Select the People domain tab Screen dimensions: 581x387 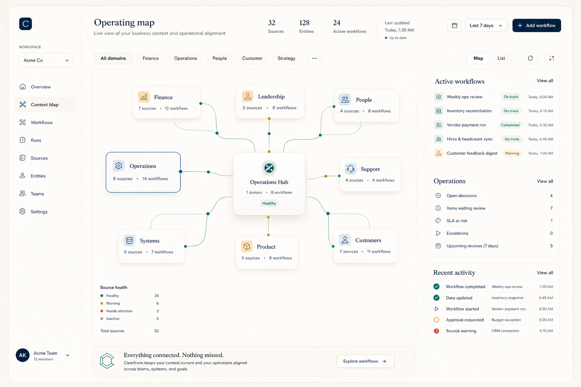click(220, 58)
